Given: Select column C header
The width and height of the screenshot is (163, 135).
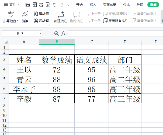Looking at the screenshot, I should coord(92,42).
